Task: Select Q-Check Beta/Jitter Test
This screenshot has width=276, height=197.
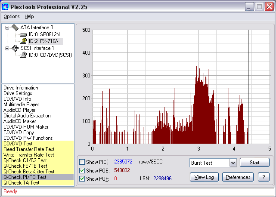Action: click(38, 172)
